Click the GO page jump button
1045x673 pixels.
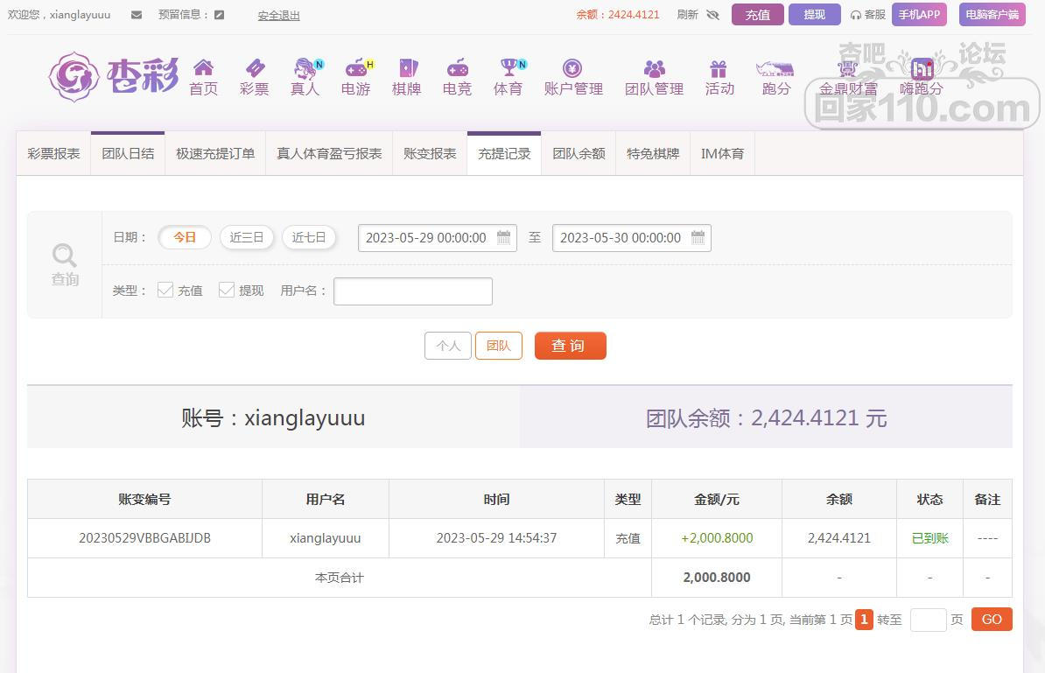[992, 620]
